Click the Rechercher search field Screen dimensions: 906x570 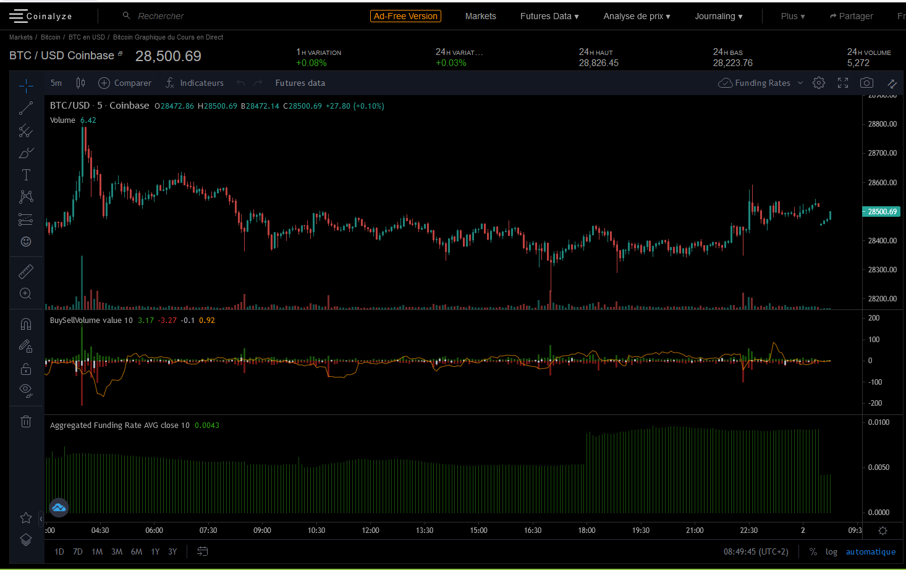[161, 16]
